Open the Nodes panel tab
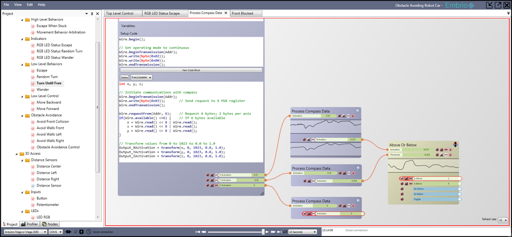 click(50, 224)
